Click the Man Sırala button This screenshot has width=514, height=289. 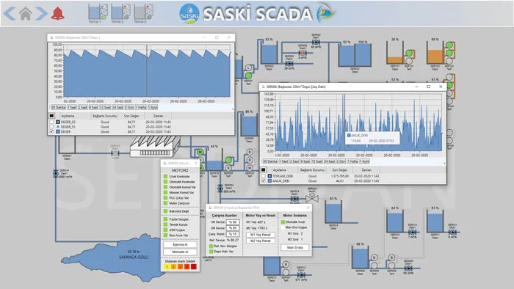(294, 247)
